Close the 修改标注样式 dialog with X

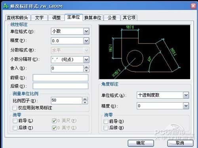point(193,6)
